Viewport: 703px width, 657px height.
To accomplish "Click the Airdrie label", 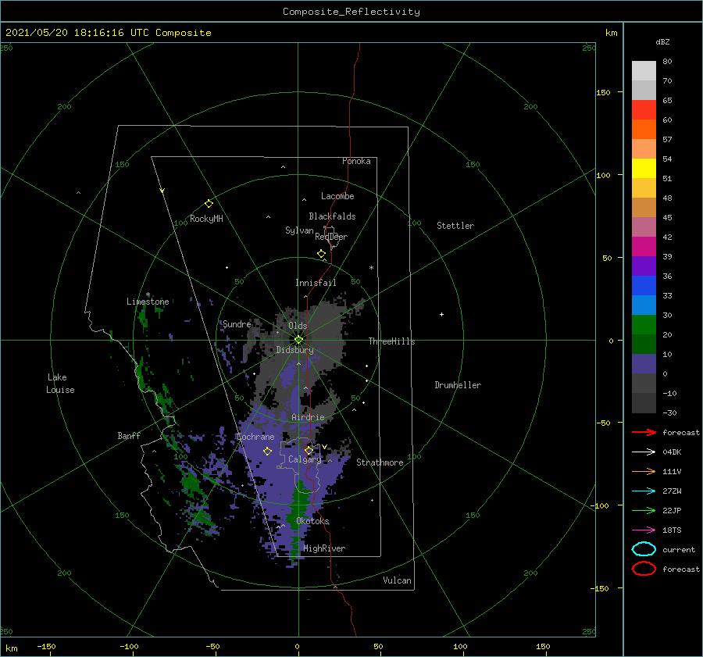I will 308,417.
